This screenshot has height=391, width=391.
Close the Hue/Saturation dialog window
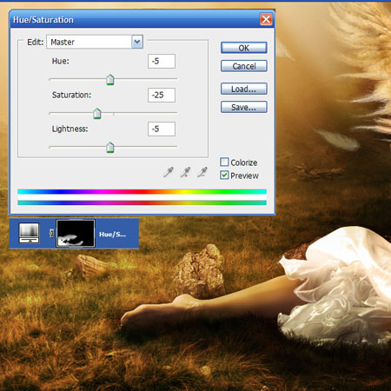click(266, 19)
